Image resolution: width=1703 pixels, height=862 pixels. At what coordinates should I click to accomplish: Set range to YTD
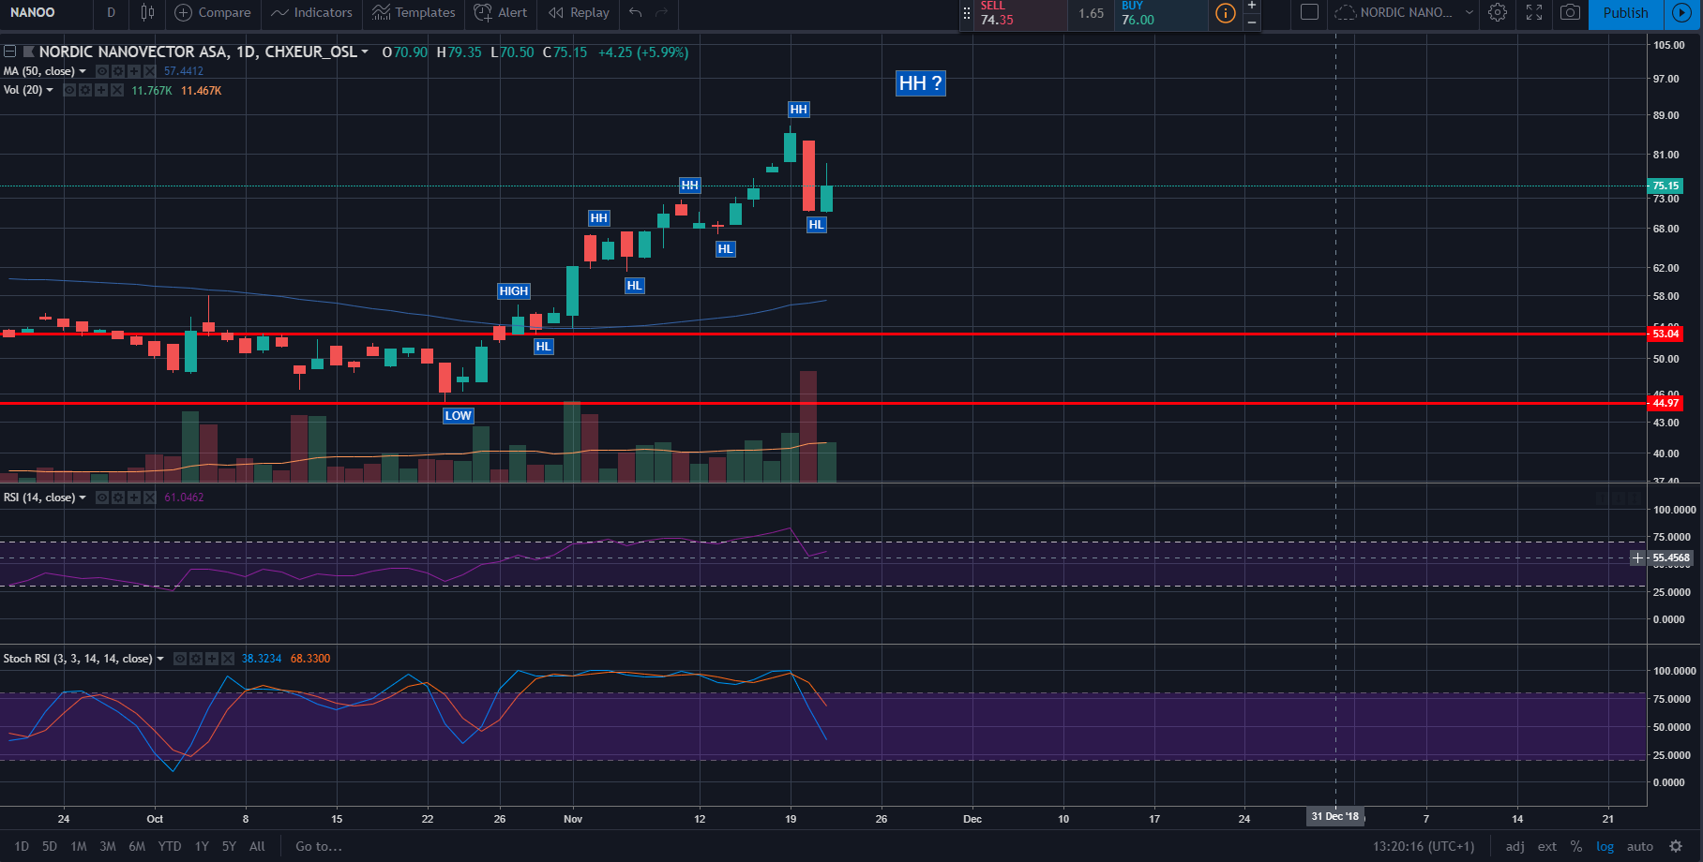tap(170, 846)
